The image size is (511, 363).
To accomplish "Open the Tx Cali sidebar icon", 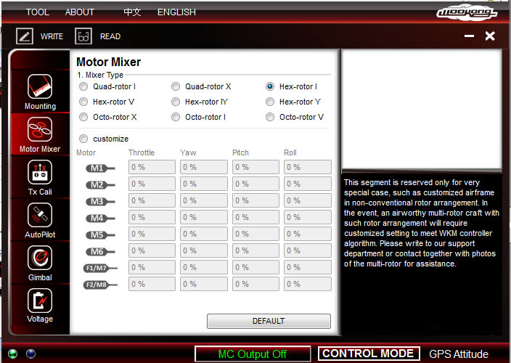I will 40,173.
